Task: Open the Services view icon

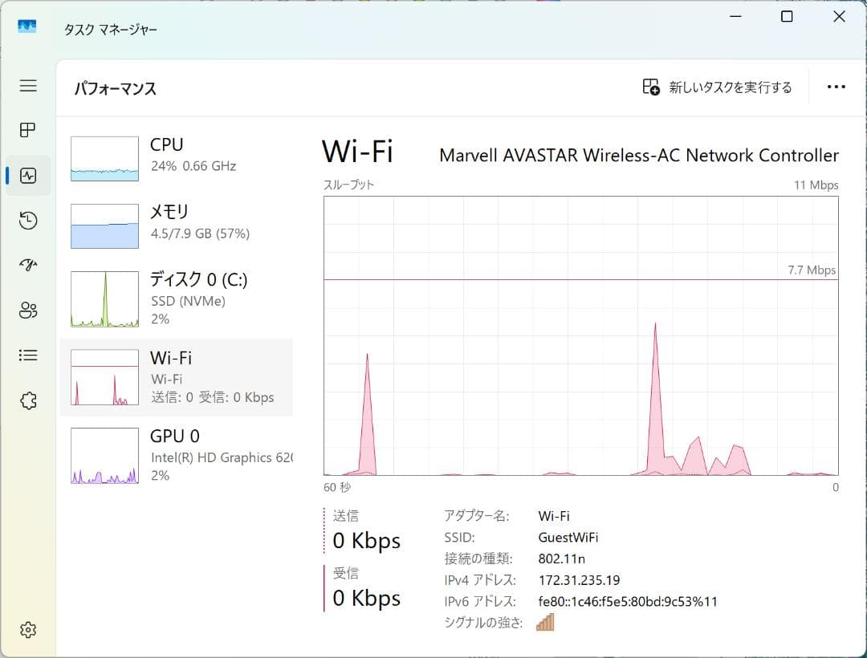Action: (x=28, y=400)
